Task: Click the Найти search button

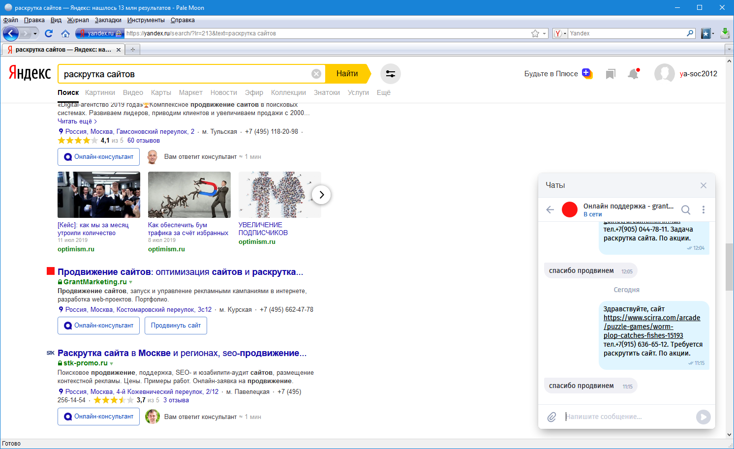Action: [x=347, y=74]
